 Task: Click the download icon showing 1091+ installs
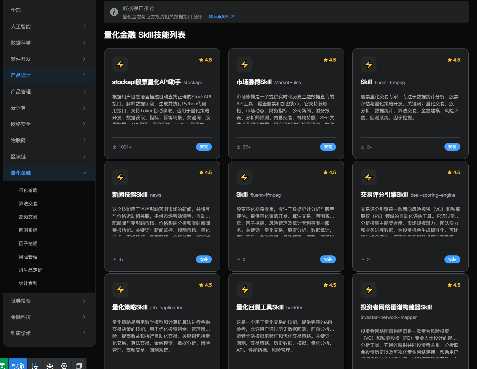point(114,146)
